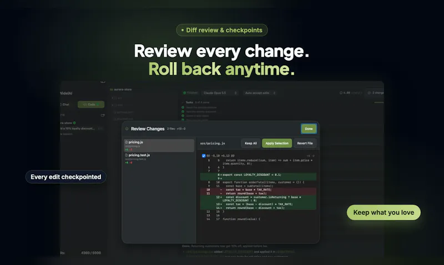Select pricing.js in the changed files list

tap(159, 146)
